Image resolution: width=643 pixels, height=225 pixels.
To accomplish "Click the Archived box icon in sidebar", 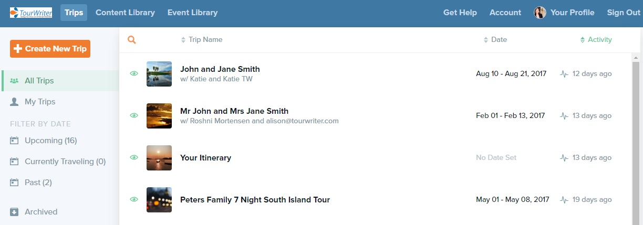I will point(14,212).
